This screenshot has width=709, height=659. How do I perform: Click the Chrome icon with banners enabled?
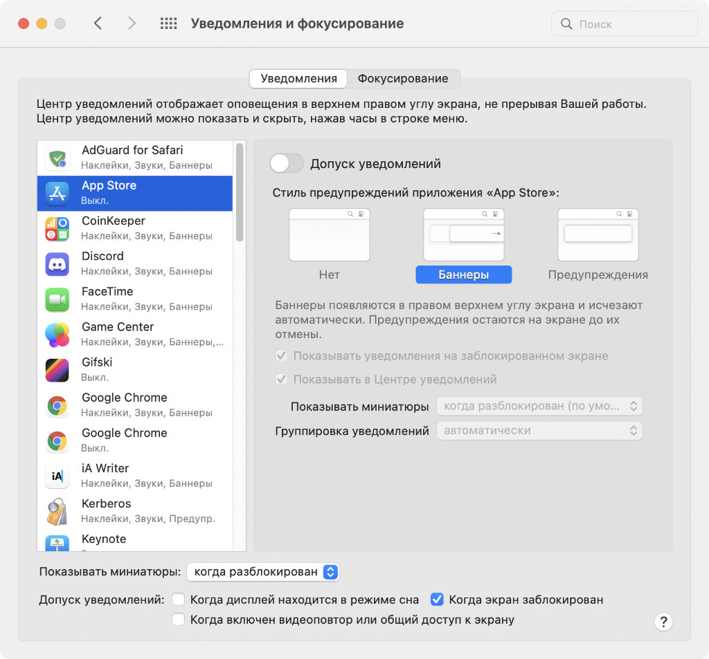57,406
